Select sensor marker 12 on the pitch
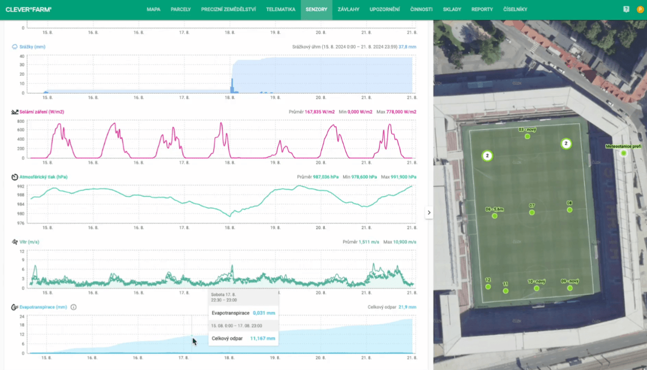Viewport: 647px width, 370px height. coord(488,287)
